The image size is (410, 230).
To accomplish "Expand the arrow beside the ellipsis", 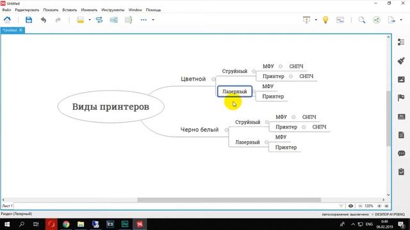I will pos(153,20).
